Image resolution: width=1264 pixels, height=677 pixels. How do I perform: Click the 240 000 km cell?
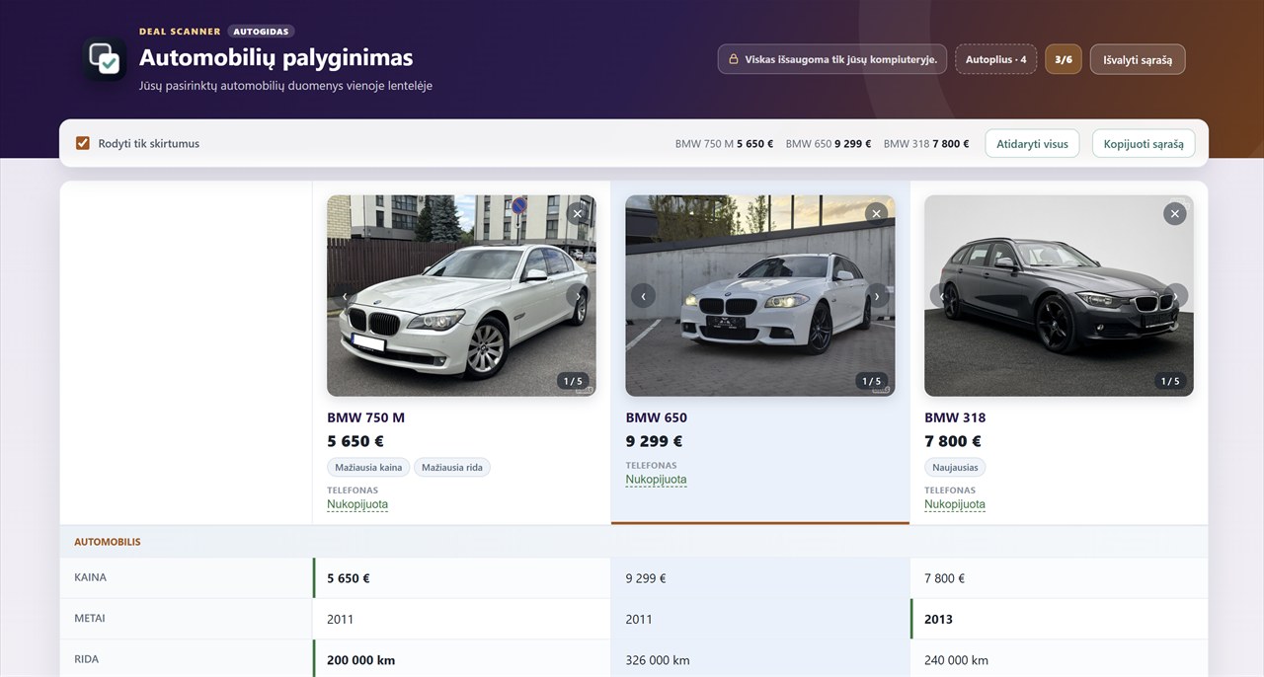coord(1059,659)
